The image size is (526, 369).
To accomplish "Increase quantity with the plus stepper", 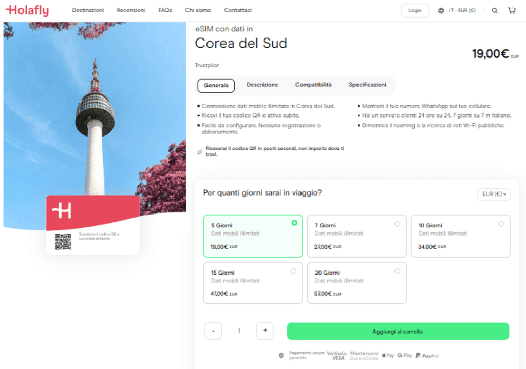I will click(x=265, y=331).
